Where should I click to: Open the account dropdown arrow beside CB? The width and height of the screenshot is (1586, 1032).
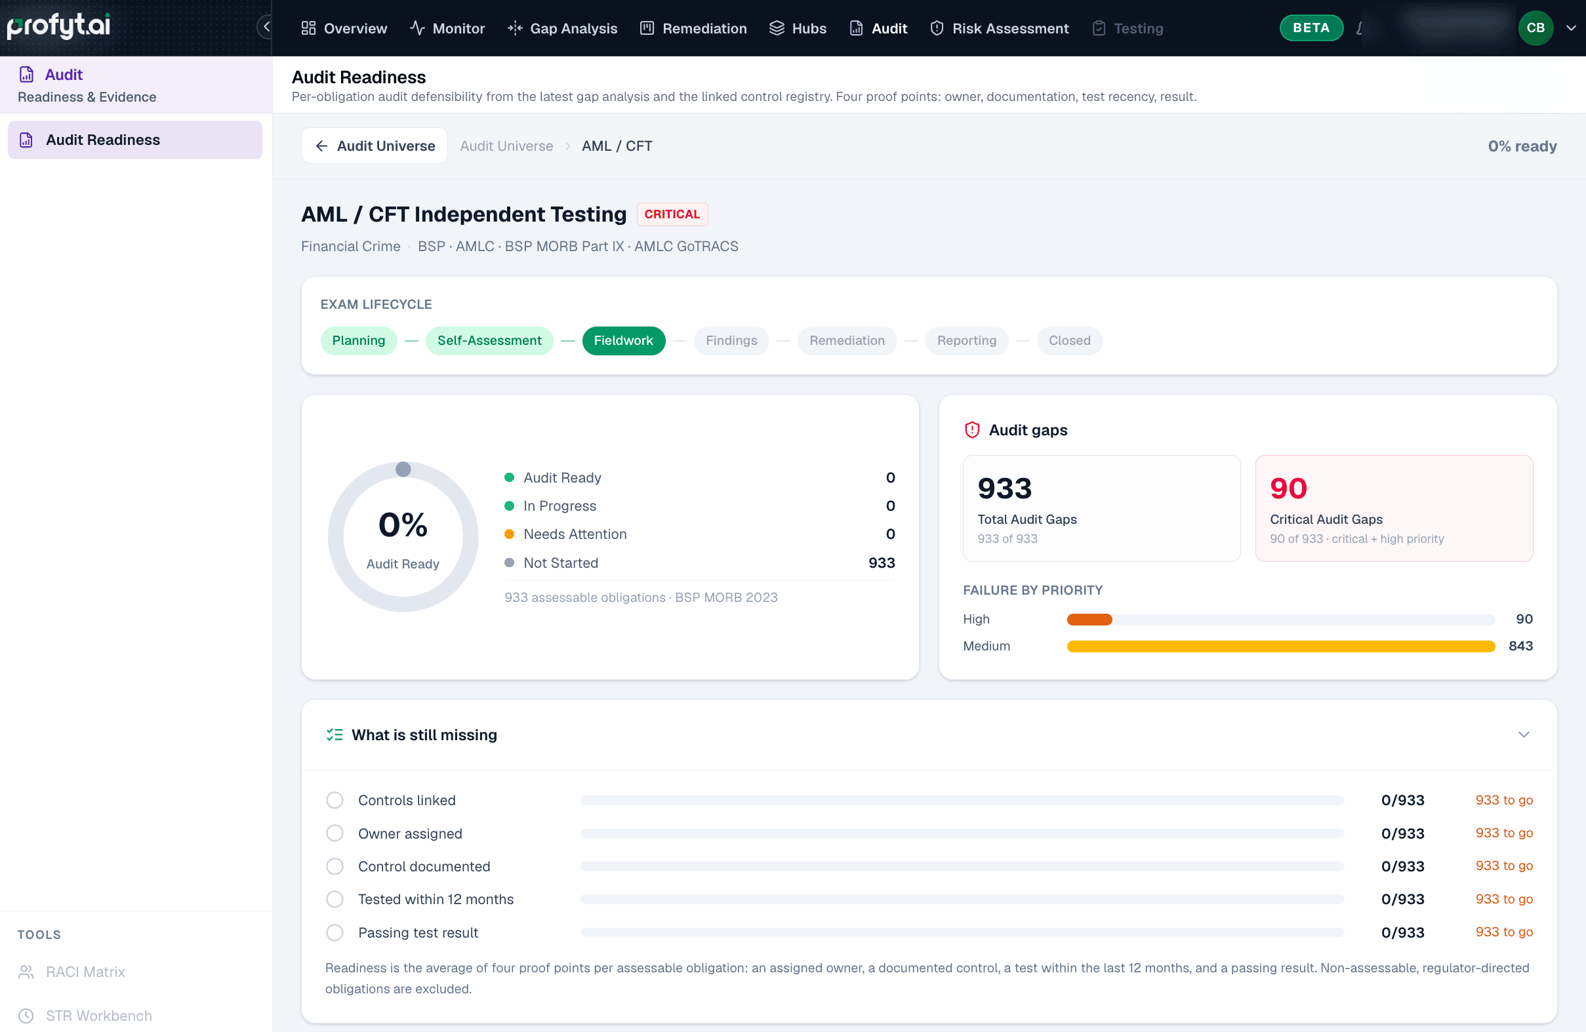(x=1571, y=28)
